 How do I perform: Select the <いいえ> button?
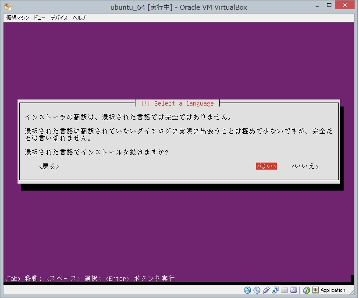point(305,166)
